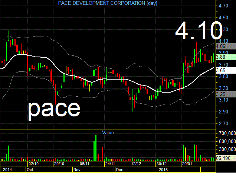This screenshot has width=236, height=180.
Task: Select the 3.25 lower band price tag
Action: [226, 94]
